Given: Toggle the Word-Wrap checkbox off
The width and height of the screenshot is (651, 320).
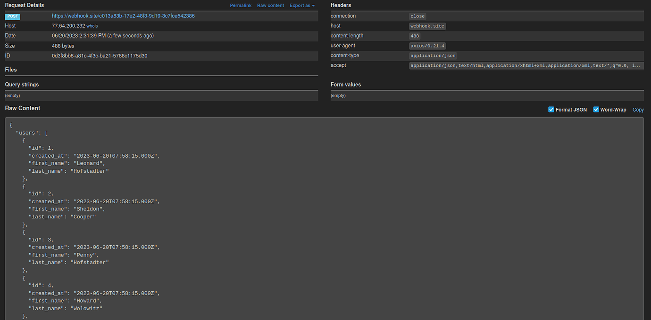Looking at the screenshot, I should (596, 109).
